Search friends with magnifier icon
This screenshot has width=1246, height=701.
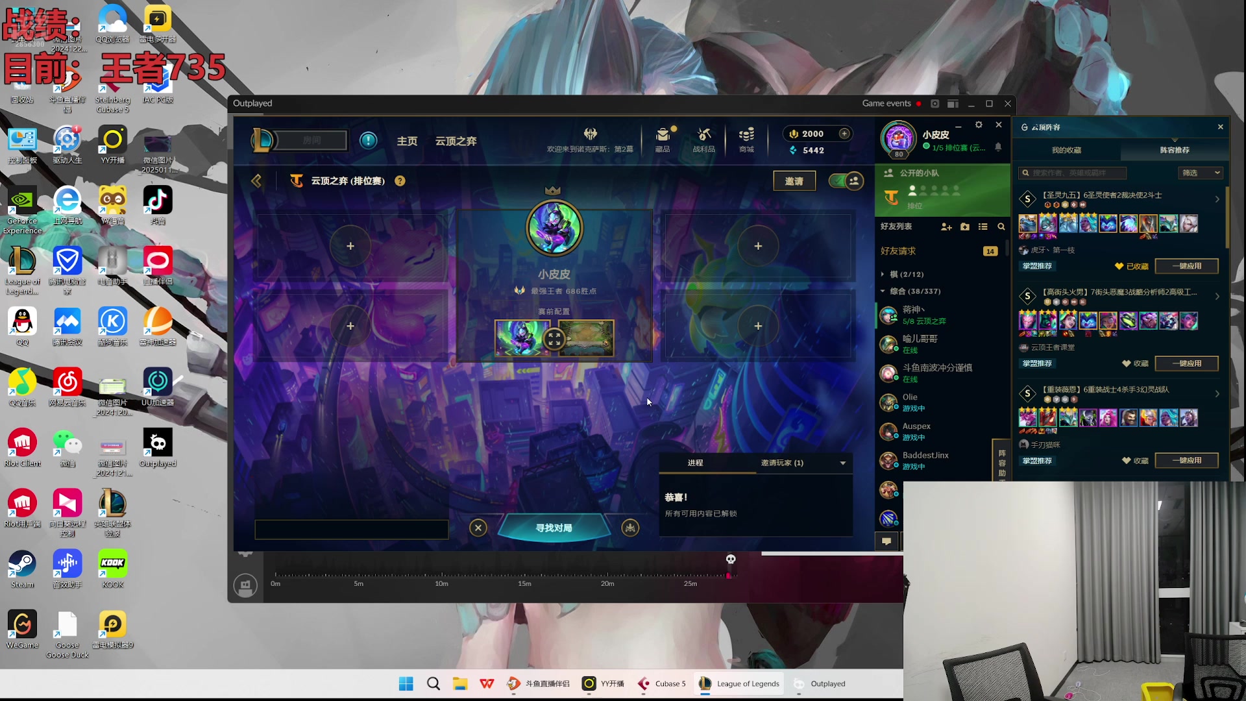1001,227
